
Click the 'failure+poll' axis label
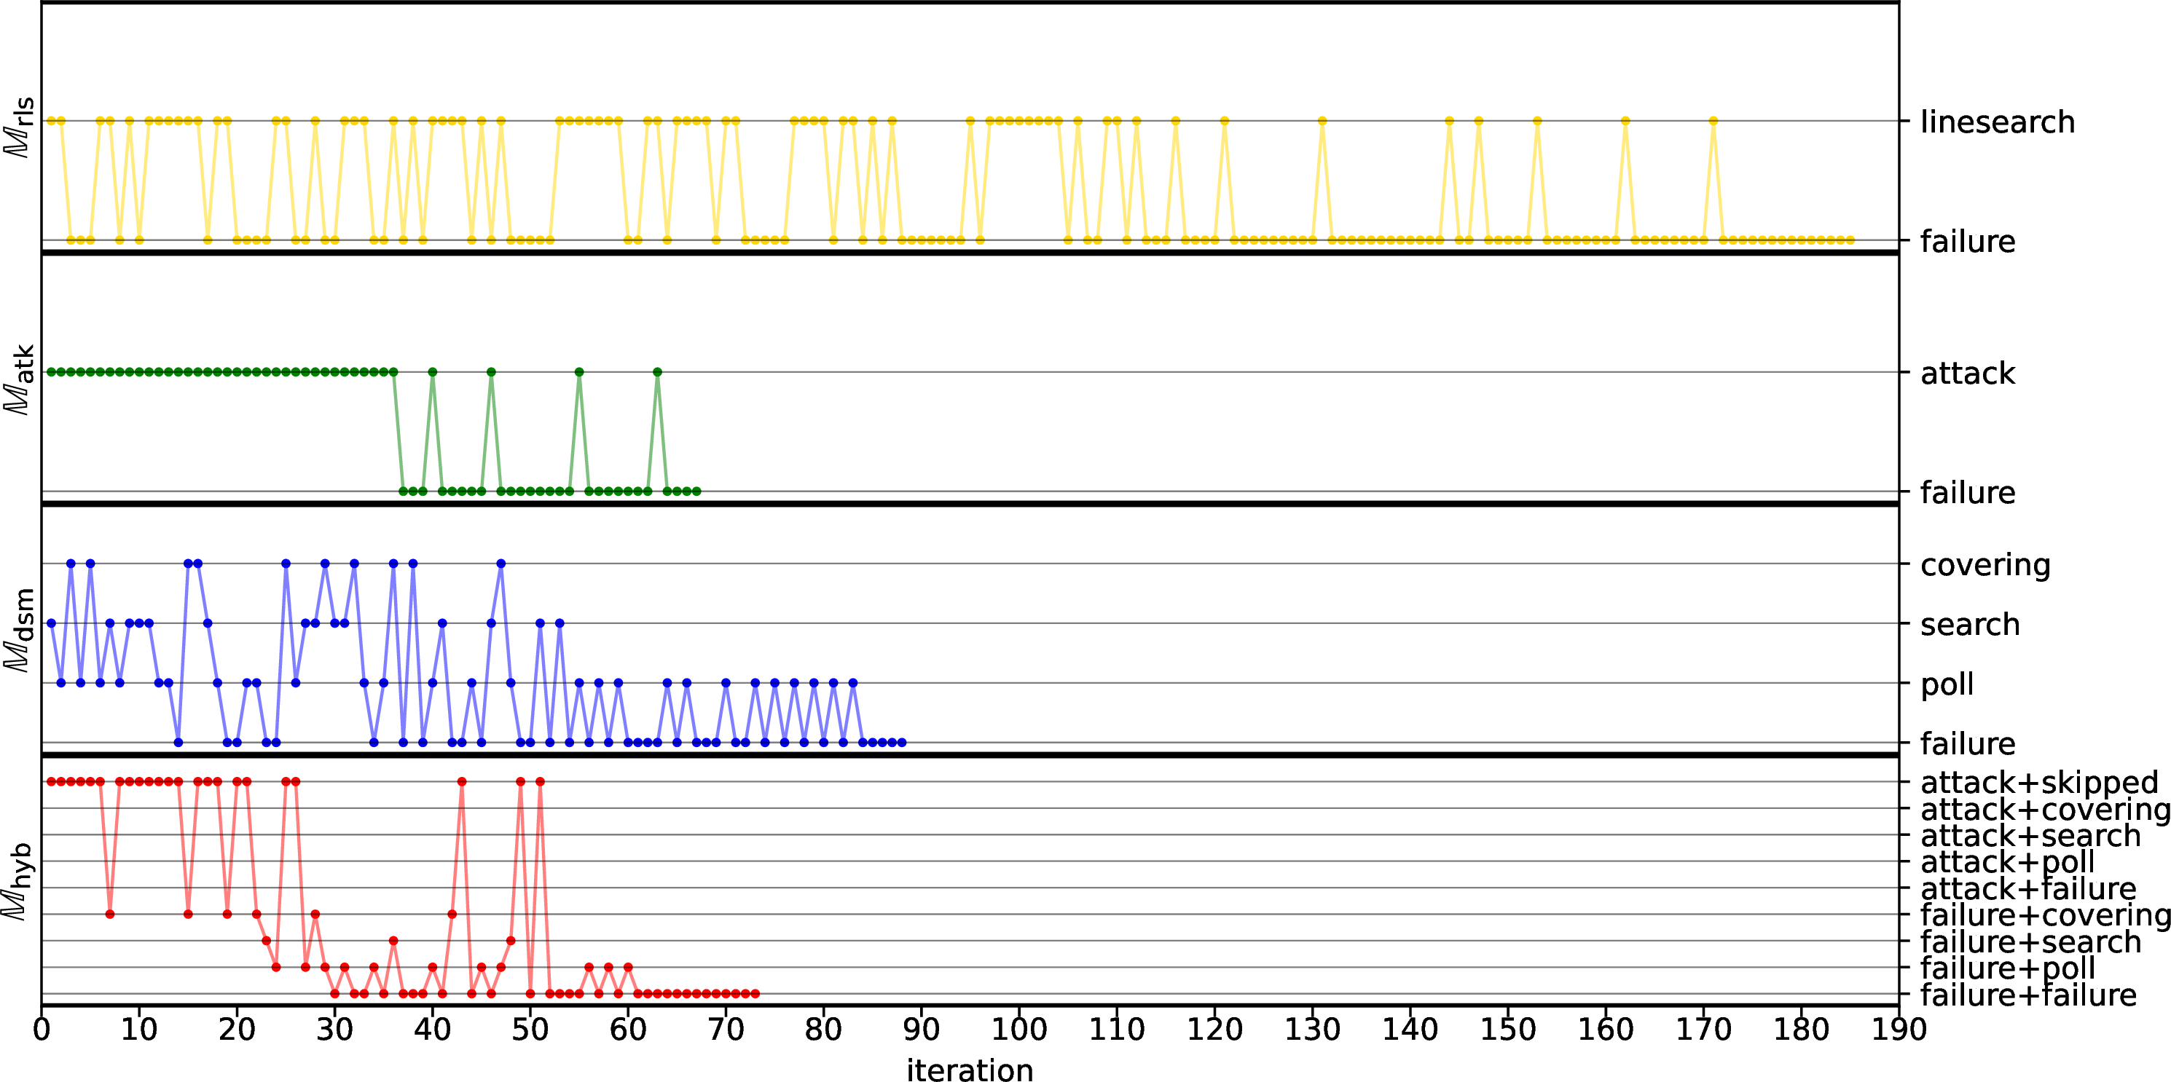[x=2008, y=968]
